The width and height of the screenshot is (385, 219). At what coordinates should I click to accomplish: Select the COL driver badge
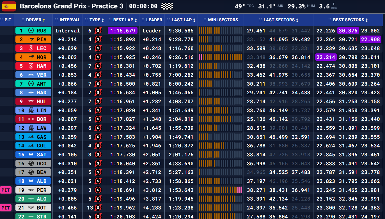coord(33,146)
